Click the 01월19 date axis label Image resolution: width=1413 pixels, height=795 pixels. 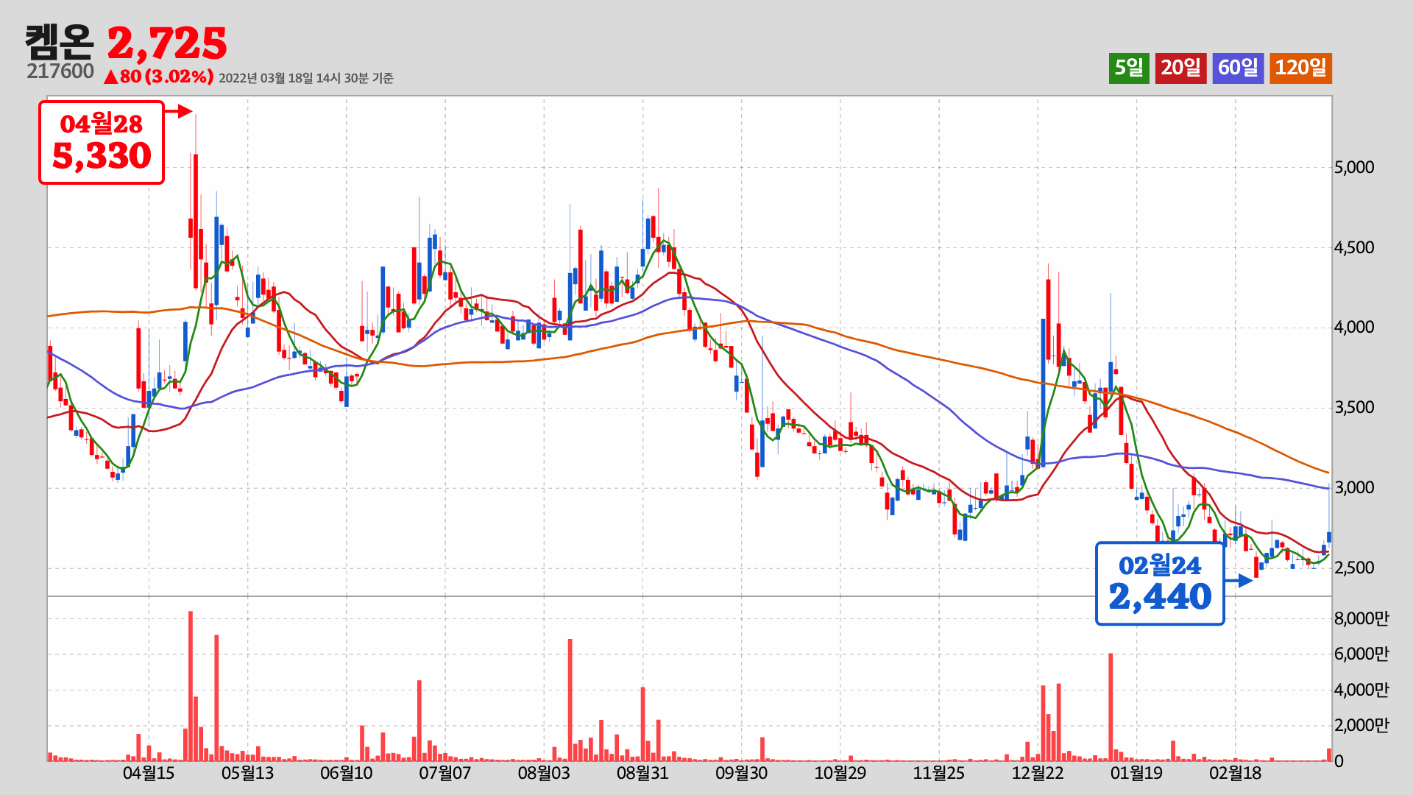click(x=1137, y=774)
